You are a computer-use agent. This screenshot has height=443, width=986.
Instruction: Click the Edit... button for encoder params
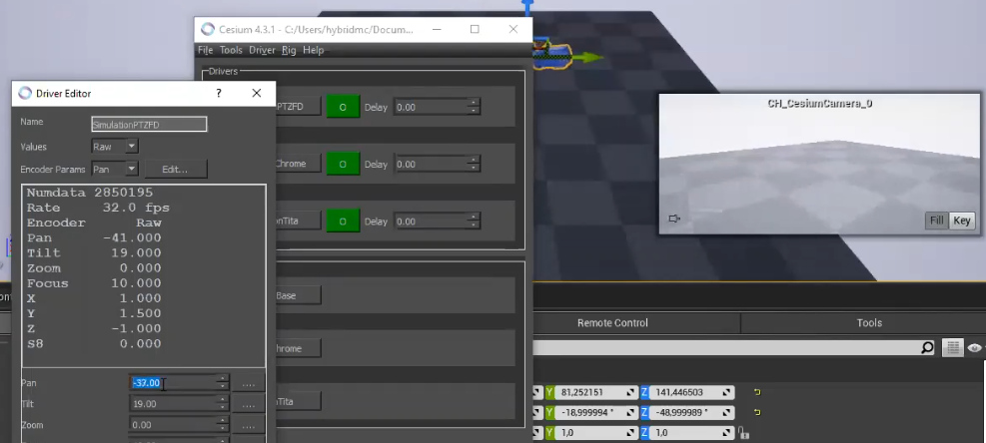pos(175,169)
